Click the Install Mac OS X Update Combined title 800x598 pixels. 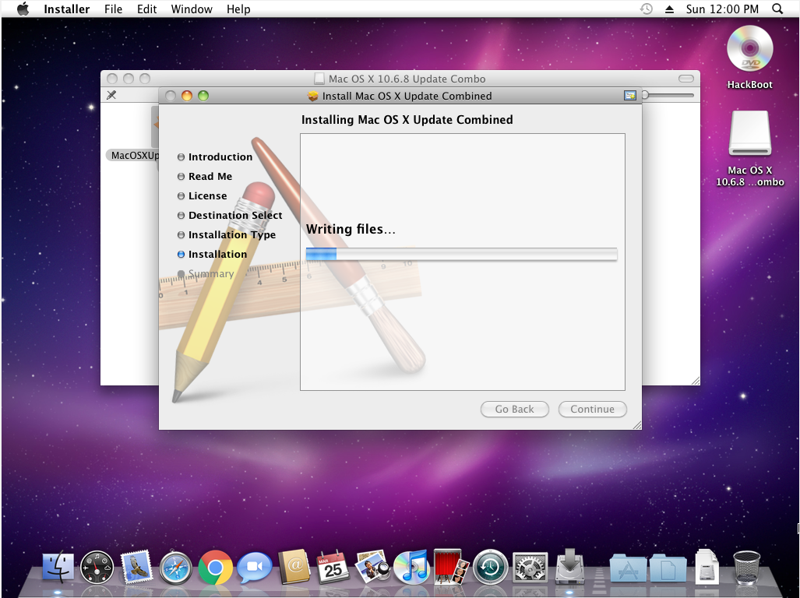(407, 96)
